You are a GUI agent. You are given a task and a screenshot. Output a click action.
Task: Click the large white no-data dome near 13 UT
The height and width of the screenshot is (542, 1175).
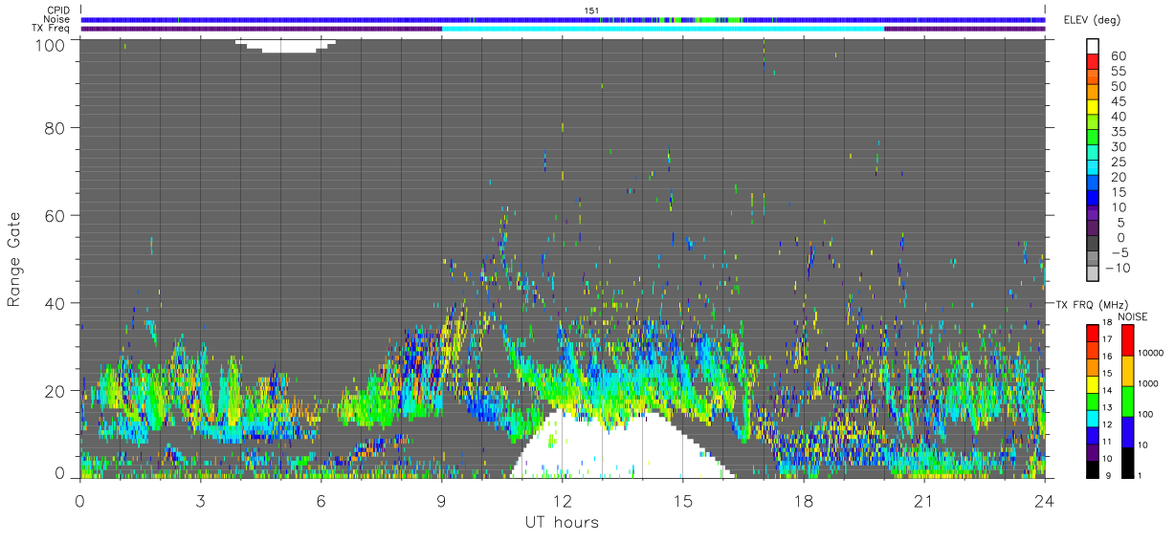click(622, 444)
